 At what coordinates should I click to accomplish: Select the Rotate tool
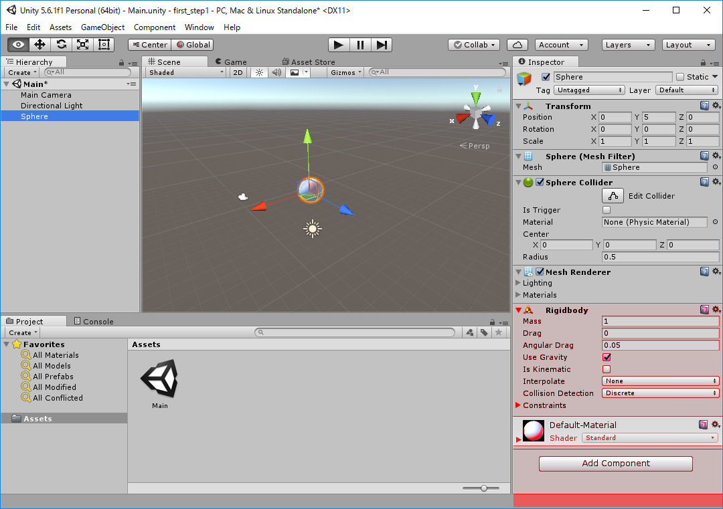[62, 45]
